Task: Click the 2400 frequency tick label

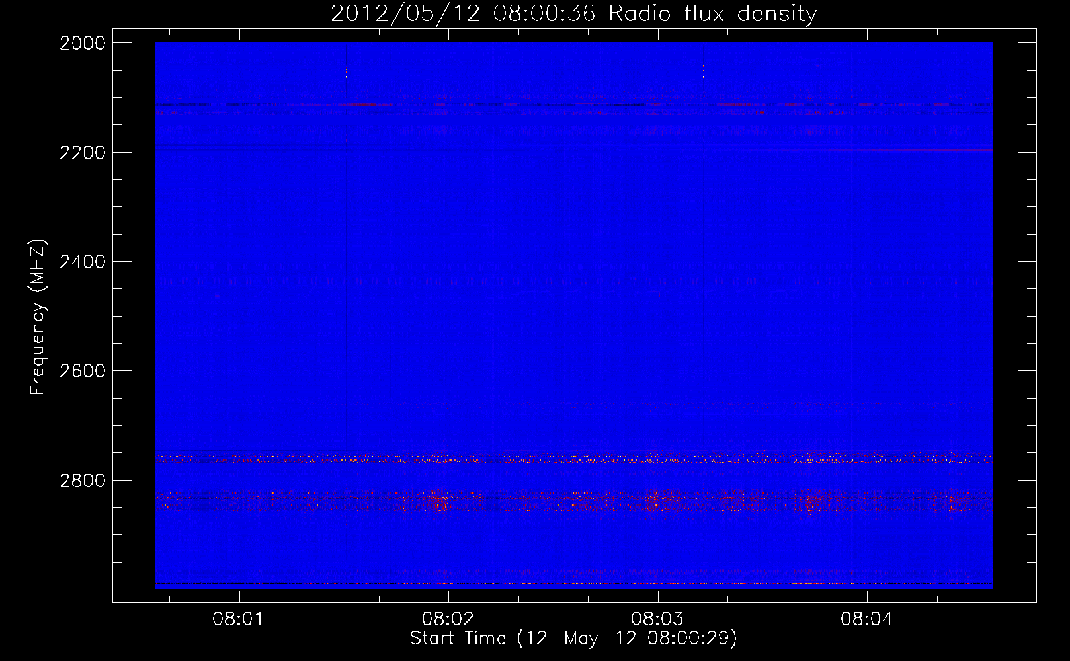Action: tap(83, 262)
